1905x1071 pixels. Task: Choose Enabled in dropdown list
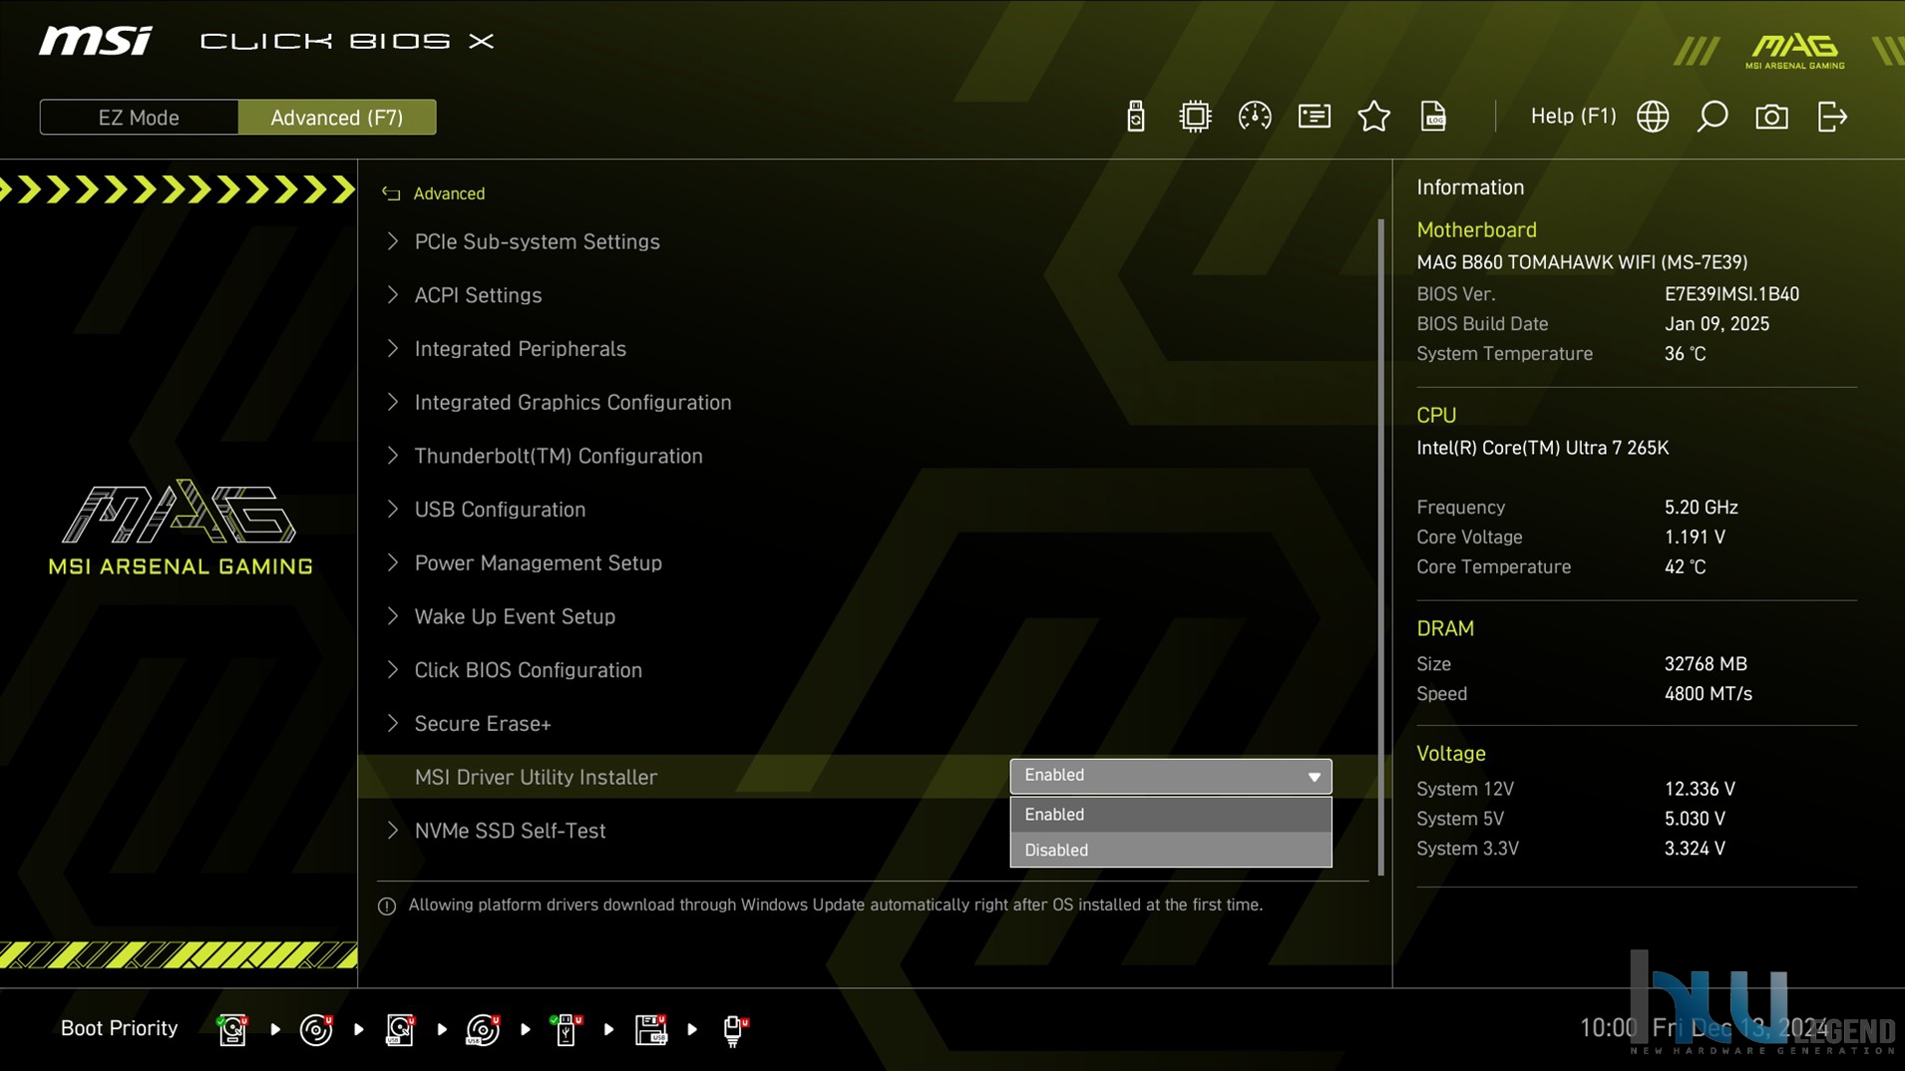coord(1170,815)
